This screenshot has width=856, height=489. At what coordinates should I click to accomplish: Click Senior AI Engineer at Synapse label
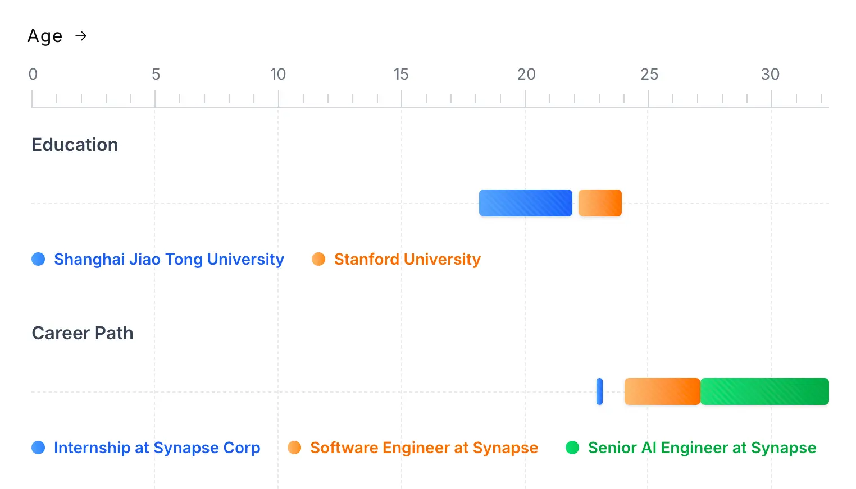(702, 448)
